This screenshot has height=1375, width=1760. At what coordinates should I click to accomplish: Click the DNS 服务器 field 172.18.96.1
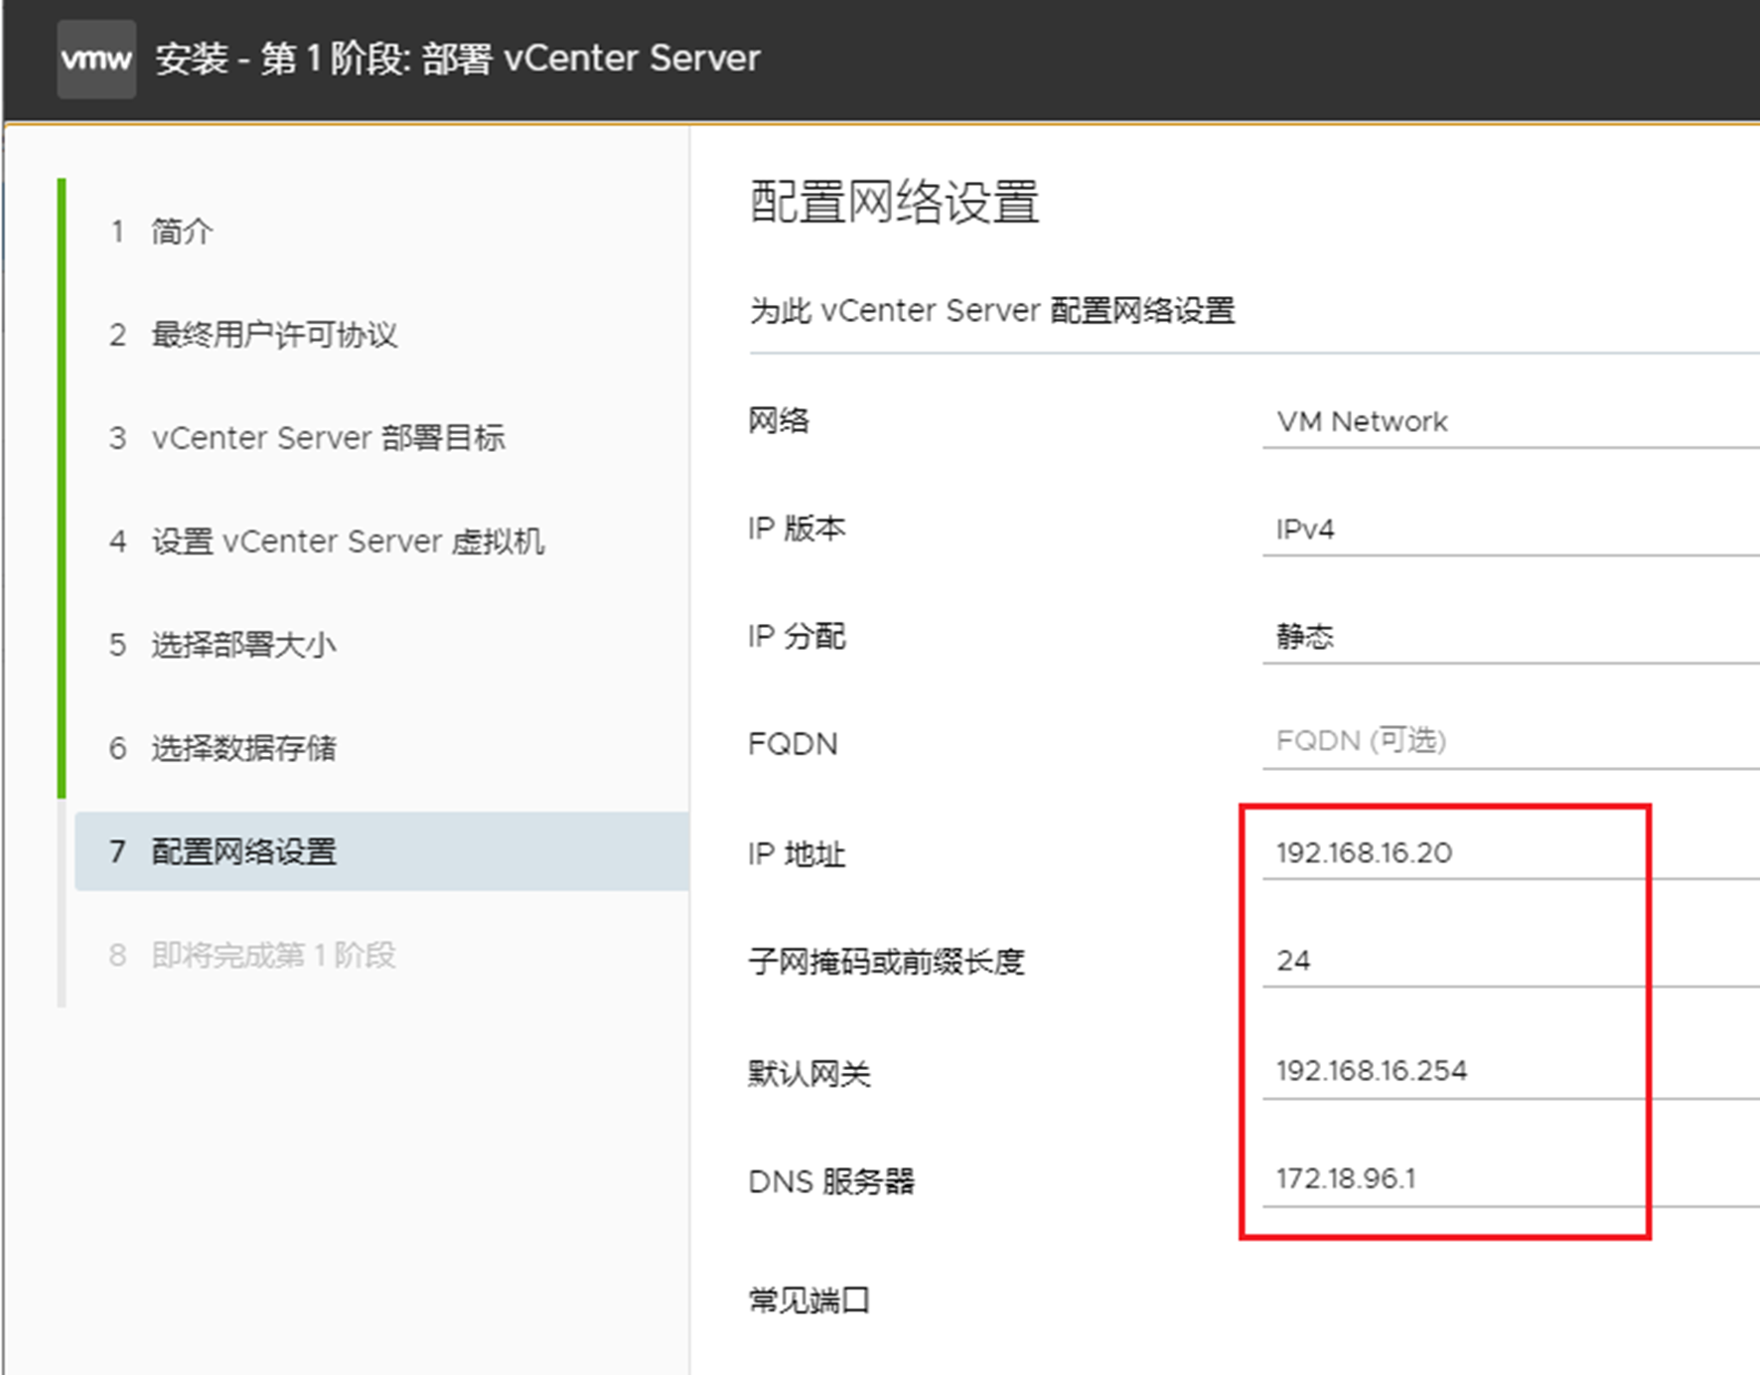point(1511,1179)
